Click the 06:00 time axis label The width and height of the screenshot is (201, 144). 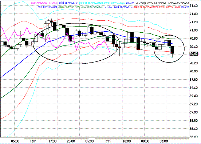point(164,141)
